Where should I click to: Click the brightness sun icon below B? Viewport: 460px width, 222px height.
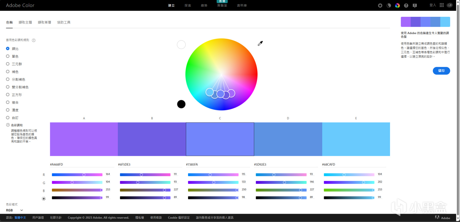(x=44, y=199)
